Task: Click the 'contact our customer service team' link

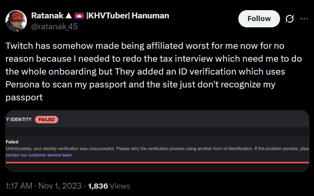Action: click(x=39, y=155)
